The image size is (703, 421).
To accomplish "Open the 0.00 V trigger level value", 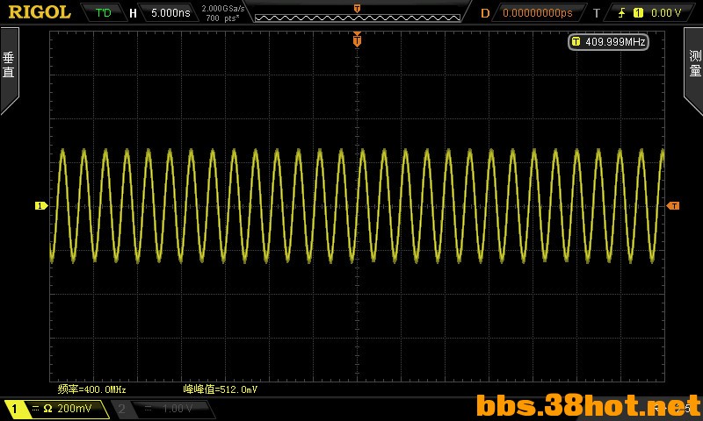I will point(666,12).
